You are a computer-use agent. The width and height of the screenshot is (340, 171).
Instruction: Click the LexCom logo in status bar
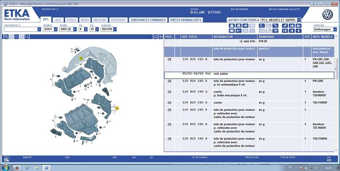click(x=6, y=159)
